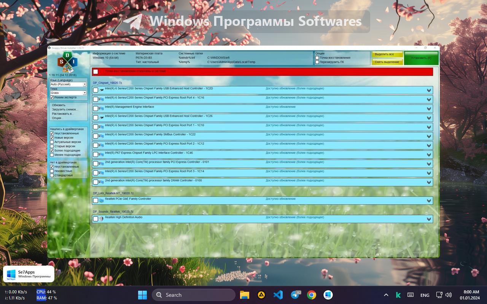
Task: Enable Стандартные filter checkbox
Action: click(52, 175)
